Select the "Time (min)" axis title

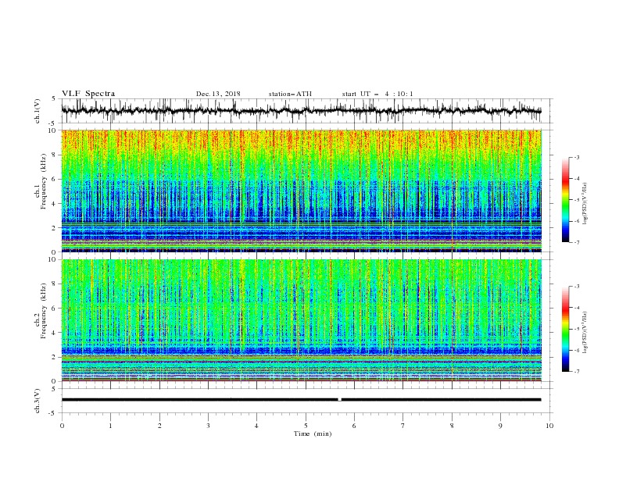pos(313,433)
